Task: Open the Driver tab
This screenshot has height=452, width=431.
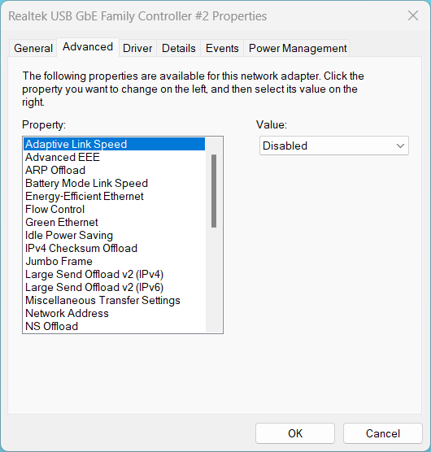Action: pyautogui.click(x=137, y=48)
